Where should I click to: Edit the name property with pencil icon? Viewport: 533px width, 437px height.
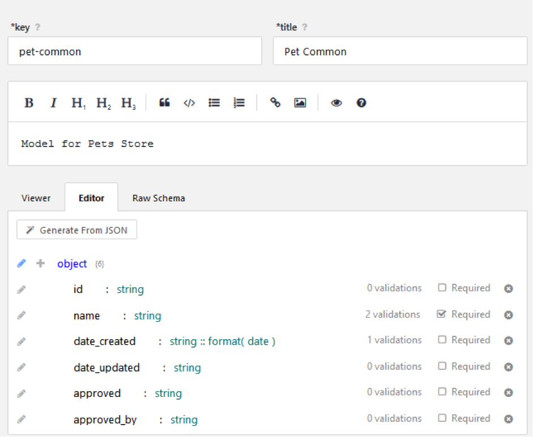tap(22, 315)
